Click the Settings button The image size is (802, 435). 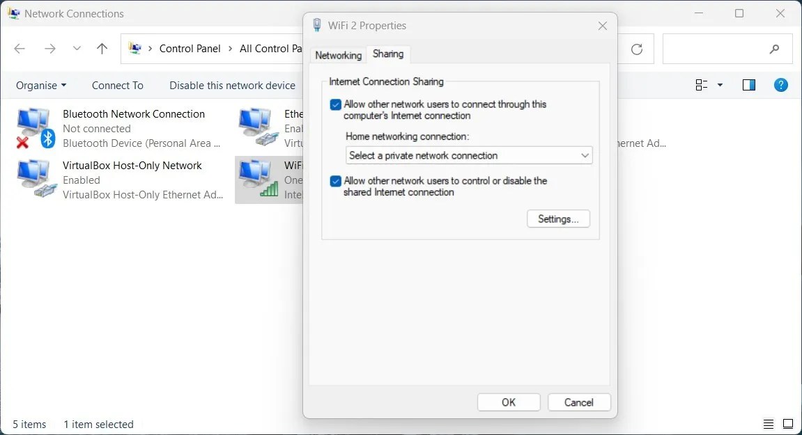click(557, 219)
